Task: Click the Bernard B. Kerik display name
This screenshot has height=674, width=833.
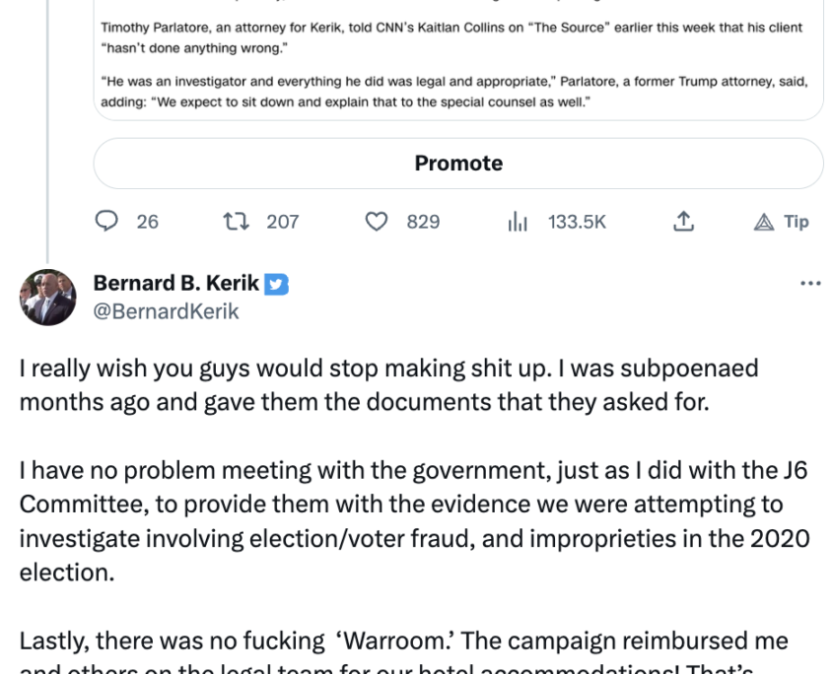Action: click(x=176, y=283)
